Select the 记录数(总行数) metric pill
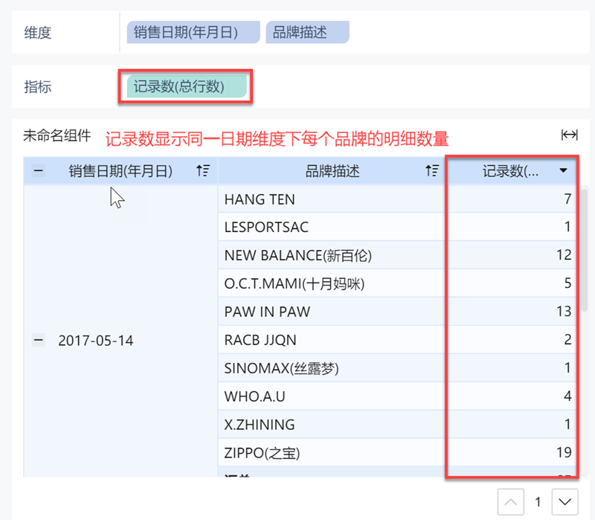 (x=187, y=86)
